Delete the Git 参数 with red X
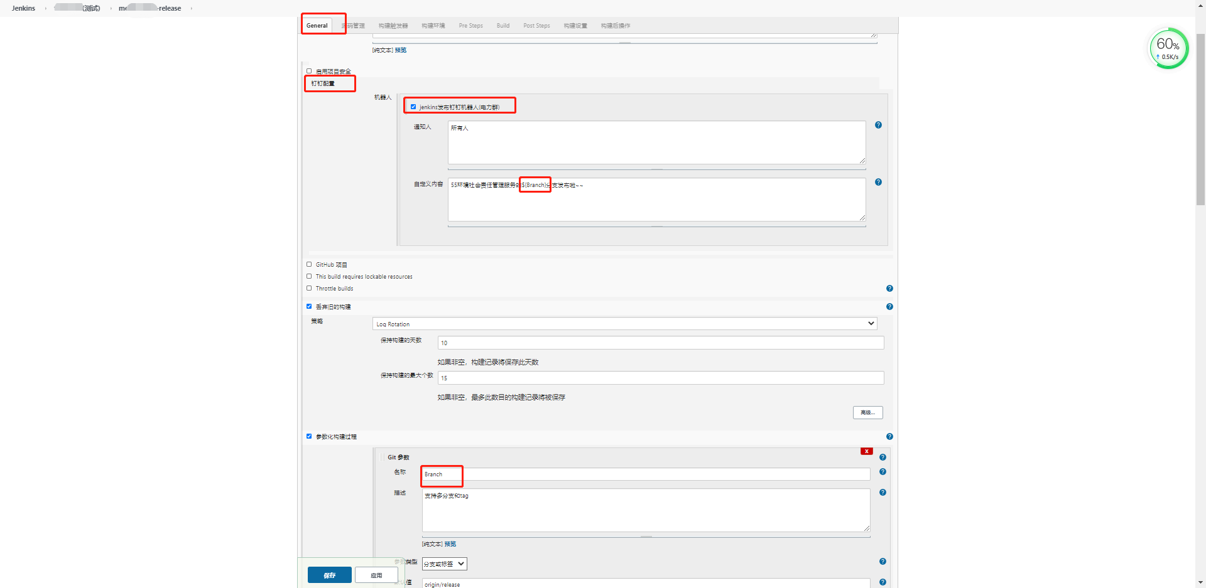The width and height of the screenshot is (1206, 588). [x=866, y=451]
